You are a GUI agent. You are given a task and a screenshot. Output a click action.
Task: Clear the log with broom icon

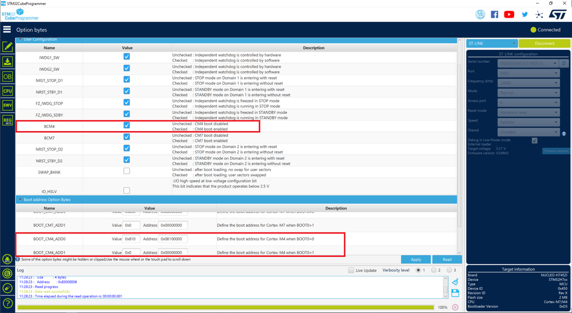tap(455, 282)
